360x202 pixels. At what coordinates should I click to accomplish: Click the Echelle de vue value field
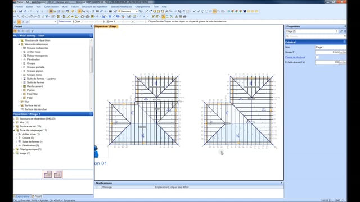[x=327, y=62]
